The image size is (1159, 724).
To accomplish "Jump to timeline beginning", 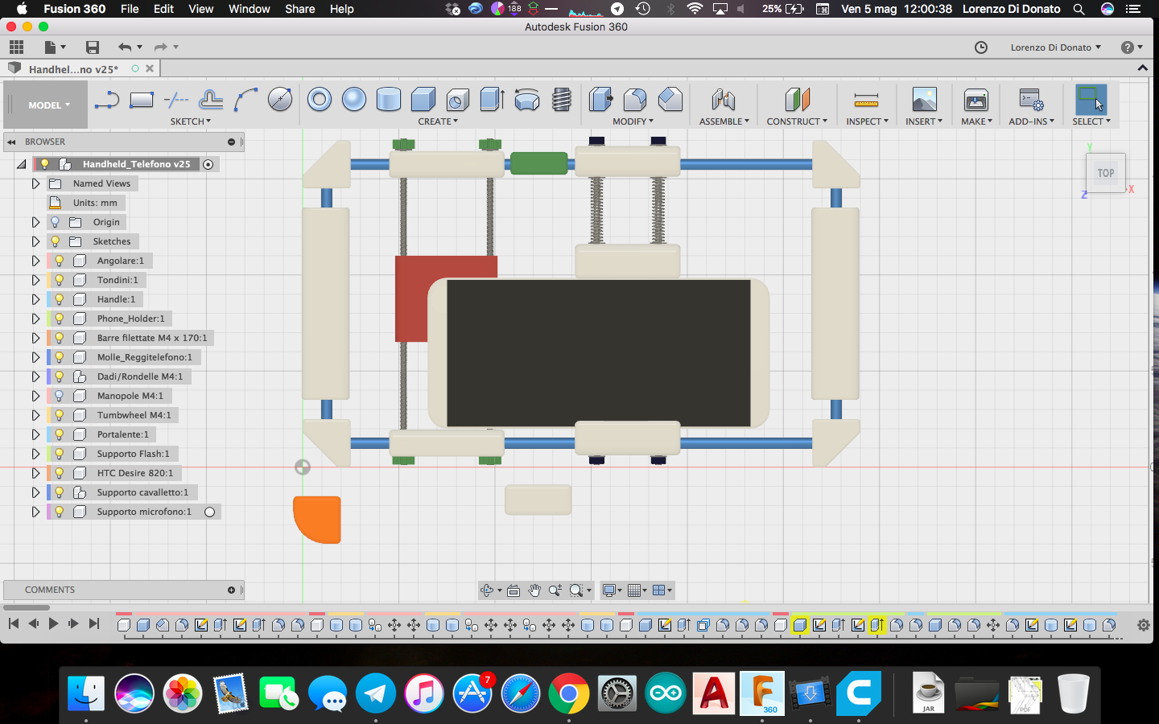I will coord(14,623).
